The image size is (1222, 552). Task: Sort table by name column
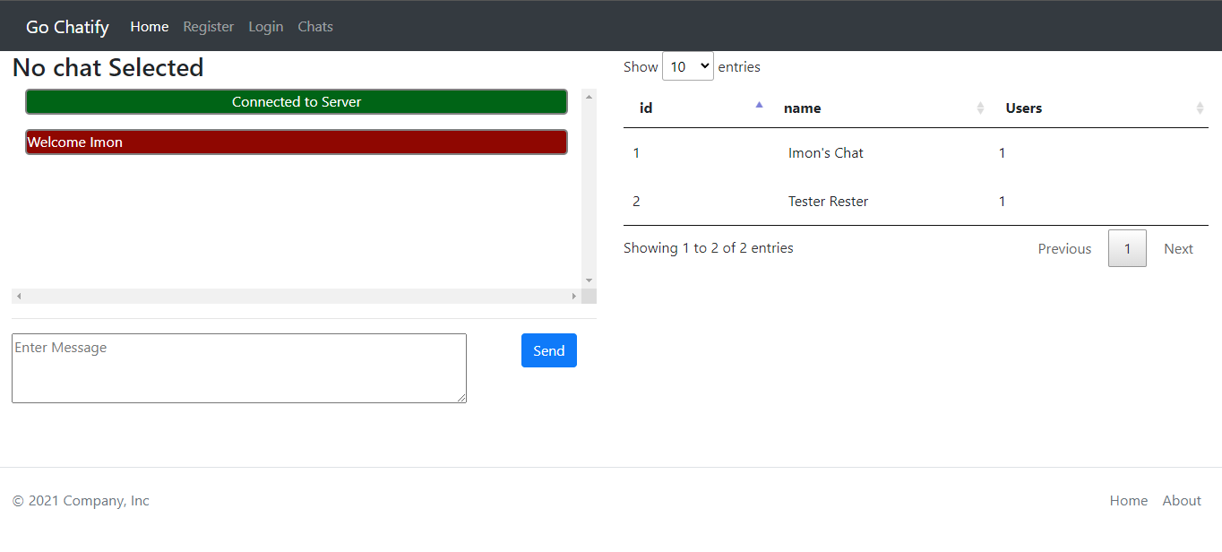coord(803,108)
